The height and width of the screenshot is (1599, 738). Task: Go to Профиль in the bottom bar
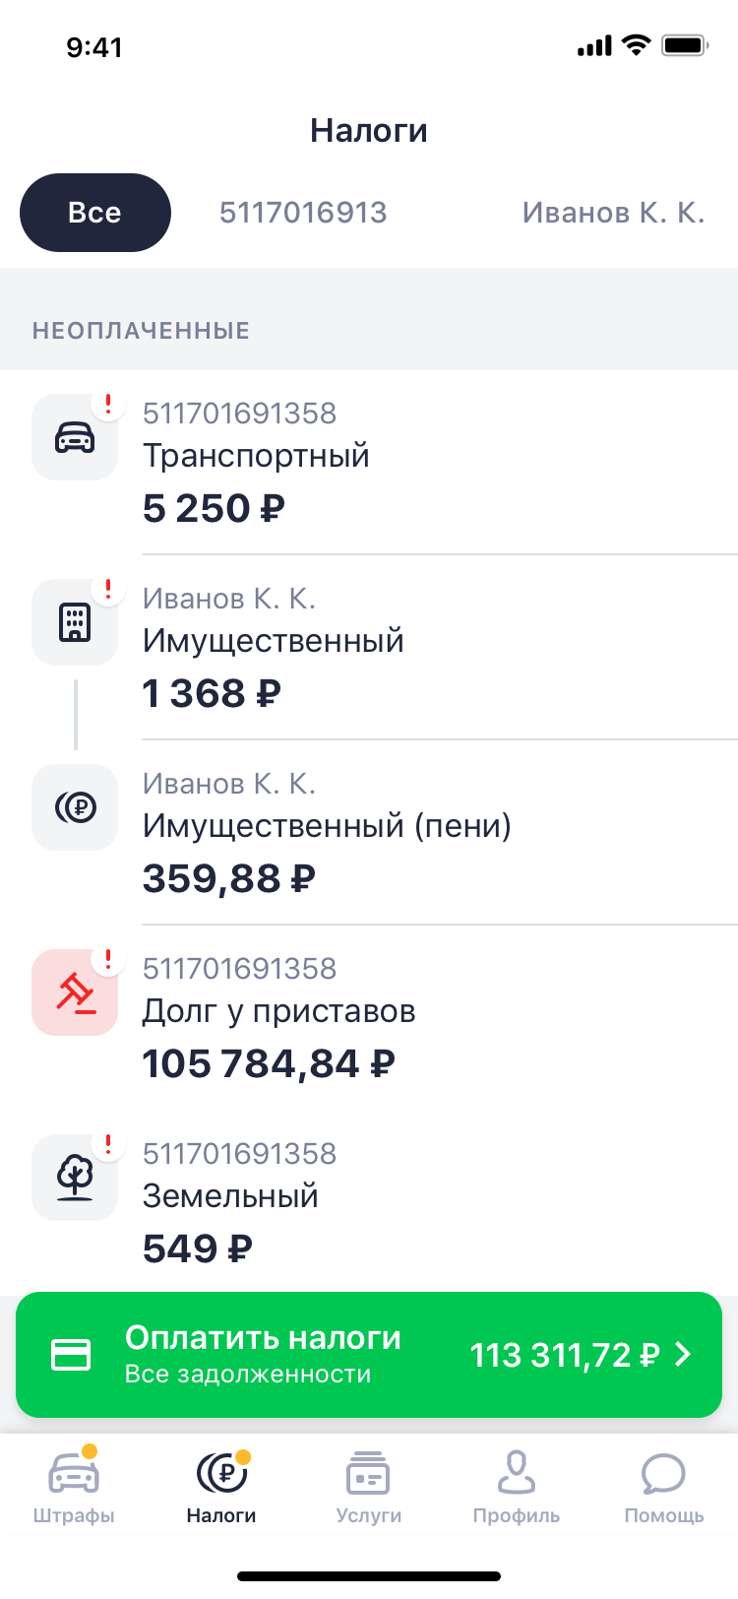tap(516, 1487)
